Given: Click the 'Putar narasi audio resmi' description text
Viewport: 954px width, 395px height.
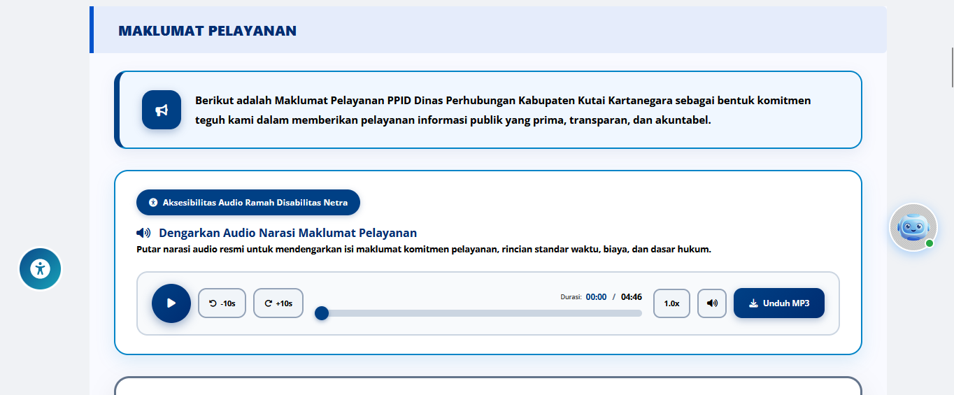Looking at the screenshot, I should click(424, 249).
